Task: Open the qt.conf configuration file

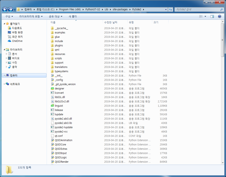Action: 58,136
